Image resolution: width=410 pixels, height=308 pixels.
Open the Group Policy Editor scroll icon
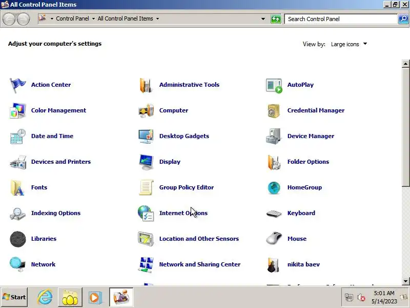(146, 187)
